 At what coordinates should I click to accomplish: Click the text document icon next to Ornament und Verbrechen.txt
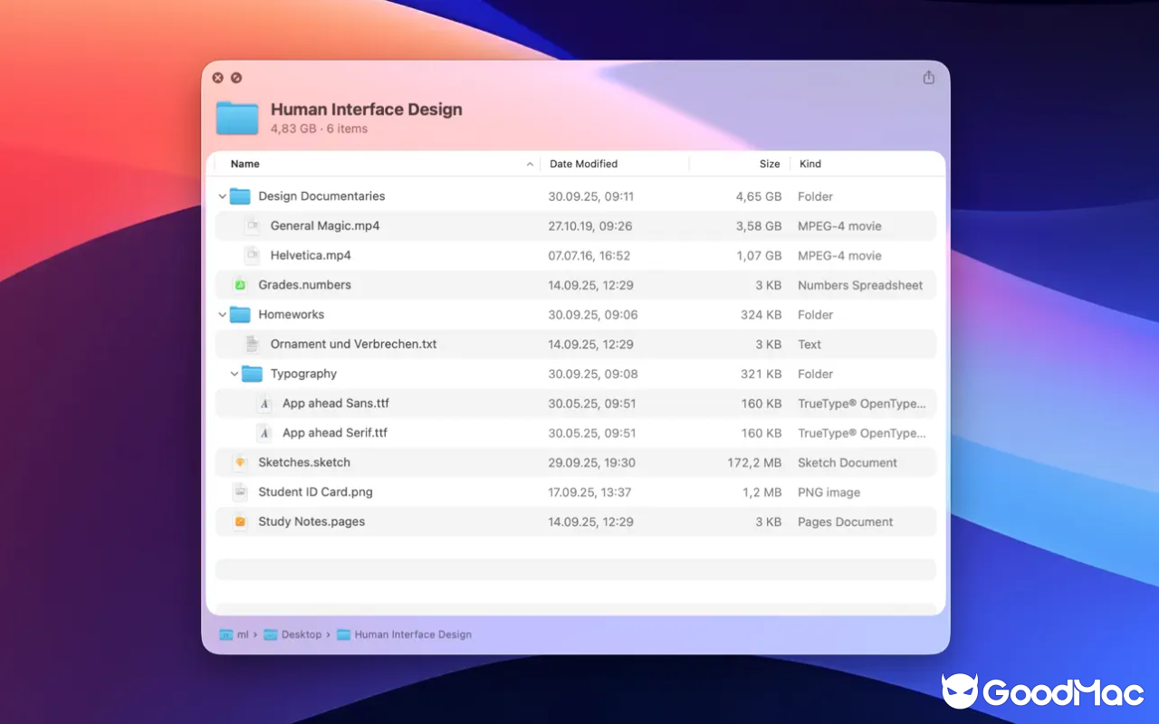(254, 344)
